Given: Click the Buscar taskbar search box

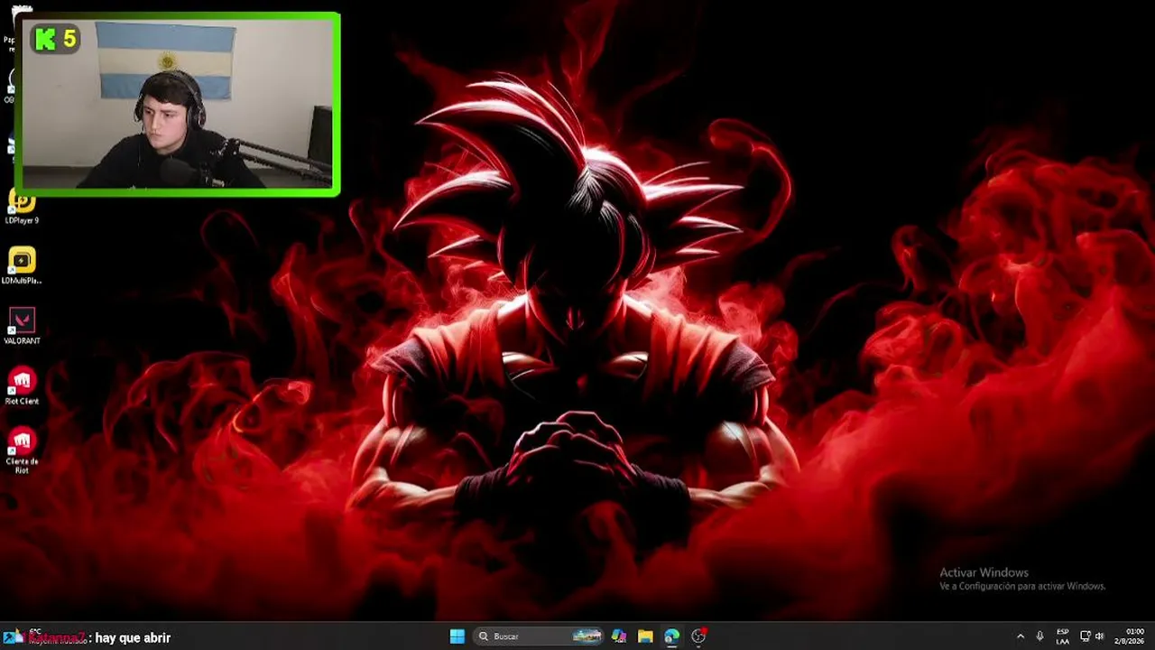Looking at the screenshot, I should (539, 636).
